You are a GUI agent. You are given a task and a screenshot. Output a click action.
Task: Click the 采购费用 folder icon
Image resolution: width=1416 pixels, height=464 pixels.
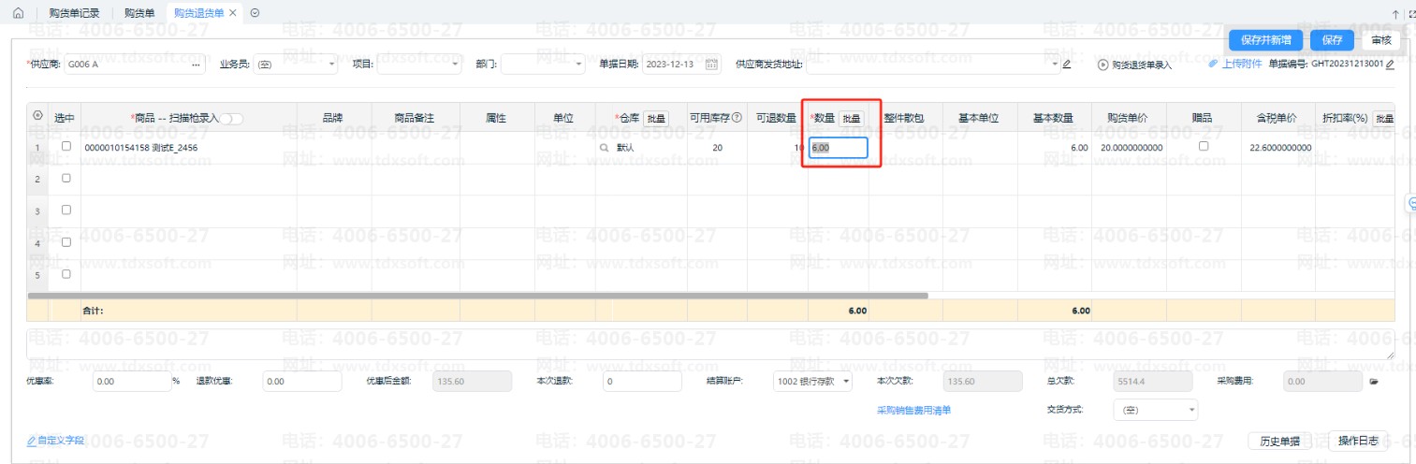[1374, 382]
